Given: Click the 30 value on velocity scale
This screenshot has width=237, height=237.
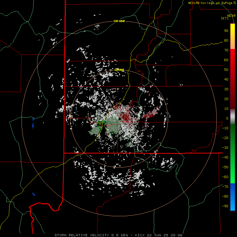Looking at the screenshot, I should point(226,89).
